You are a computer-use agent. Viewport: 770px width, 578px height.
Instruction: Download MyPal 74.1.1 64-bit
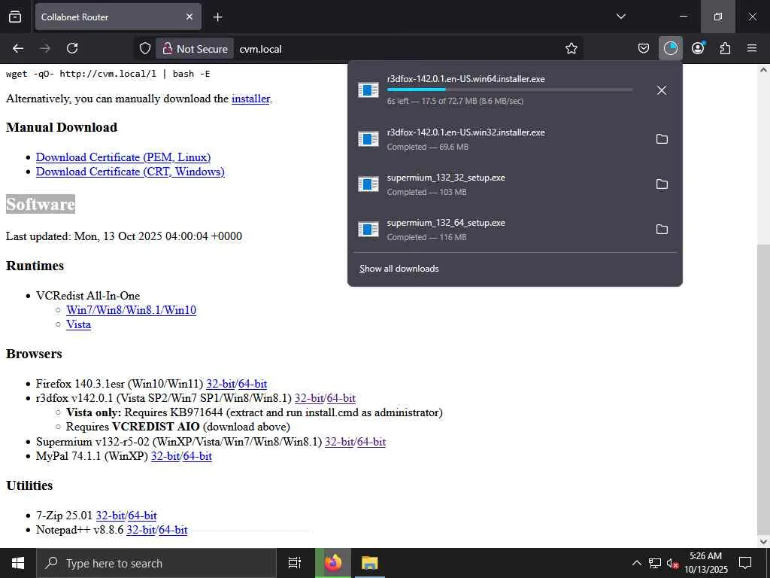coord(198,456)
